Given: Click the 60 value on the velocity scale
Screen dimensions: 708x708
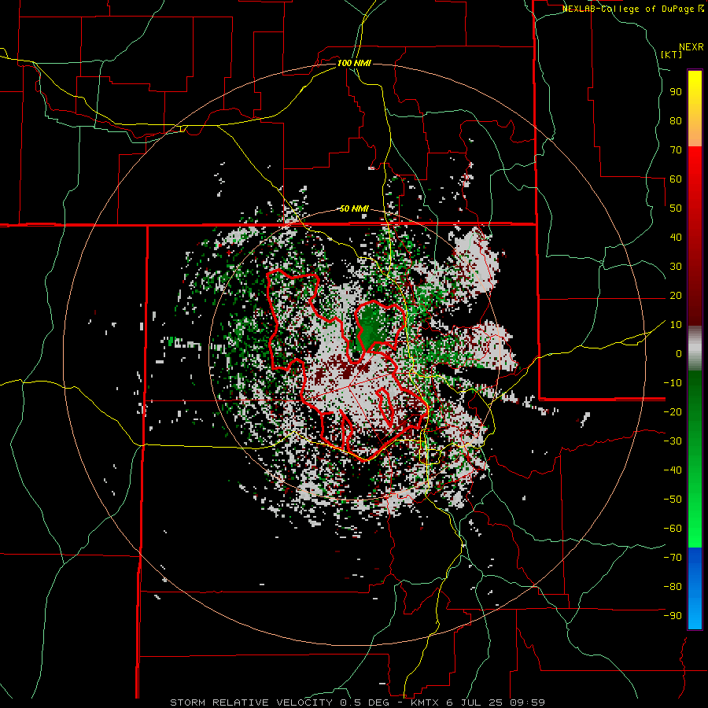Looking at the screenshot, I should click(676, 179).
